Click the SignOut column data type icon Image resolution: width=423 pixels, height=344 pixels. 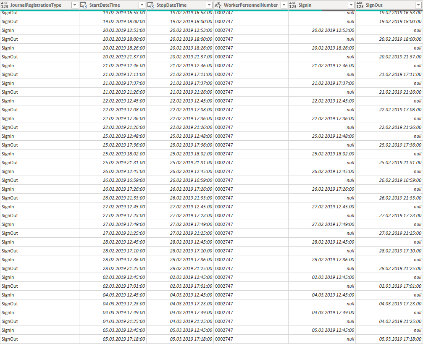tap(360, 5)
